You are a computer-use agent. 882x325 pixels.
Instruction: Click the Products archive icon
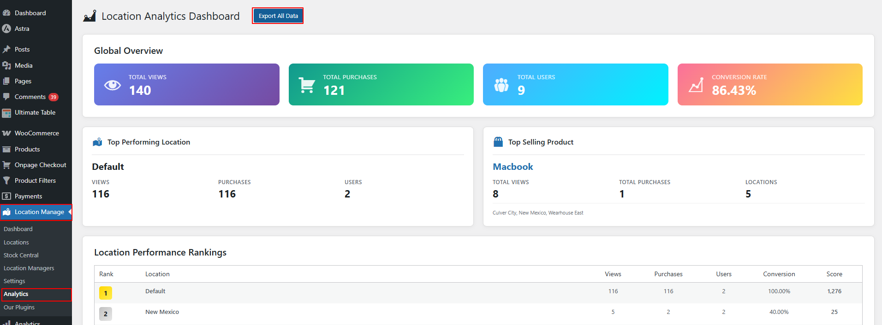6,149
